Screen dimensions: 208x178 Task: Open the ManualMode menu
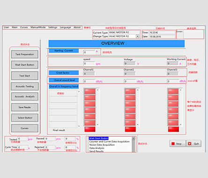pyautogui.click(x=38, y=27)
